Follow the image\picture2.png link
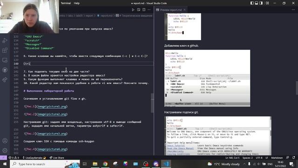Screen dimensions: 298x168 click(x=52, y=114)
